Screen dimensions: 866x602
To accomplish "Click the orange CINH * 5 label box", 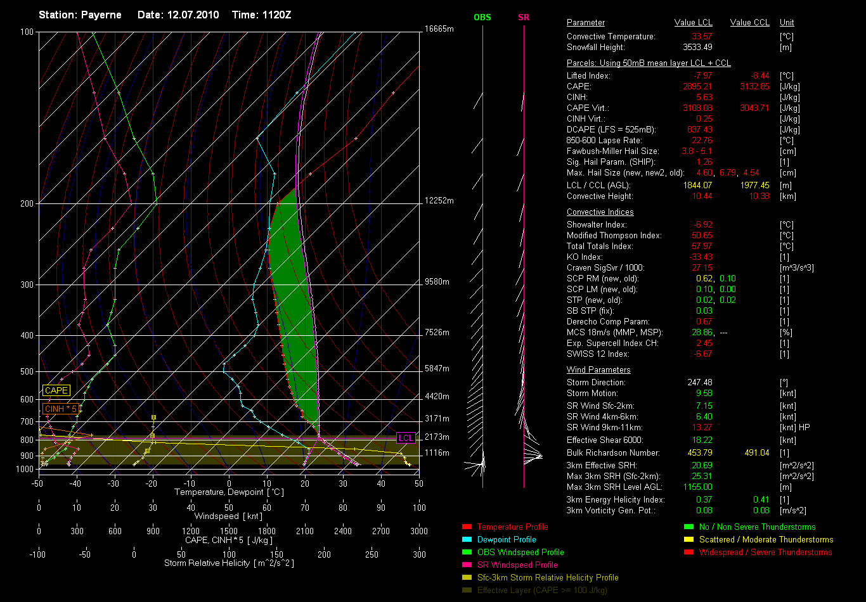I will [x=61, y=409].
